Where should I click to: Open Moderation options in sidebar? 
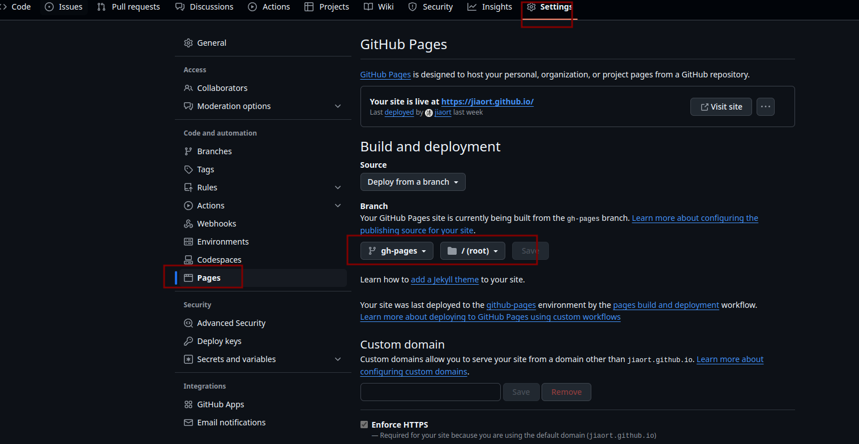tap(234, 106)
